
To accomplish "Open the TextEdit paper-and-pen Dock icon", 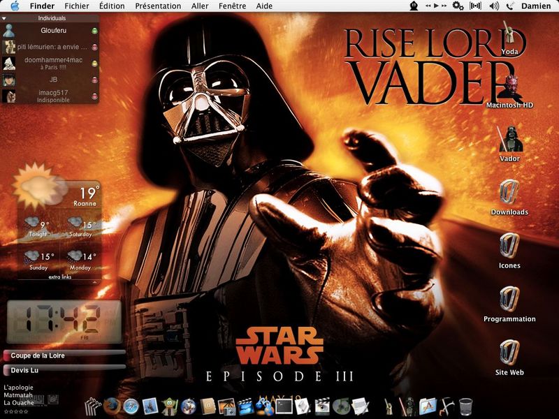I will (x=361, y=406).
